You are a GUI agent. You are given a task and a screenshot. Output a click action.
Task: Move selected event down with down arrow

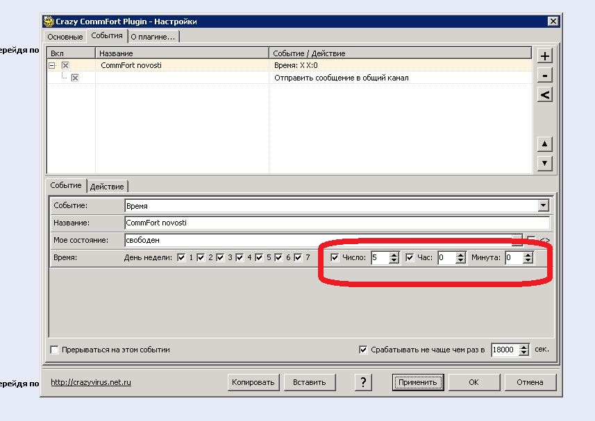tap(545, 163)
